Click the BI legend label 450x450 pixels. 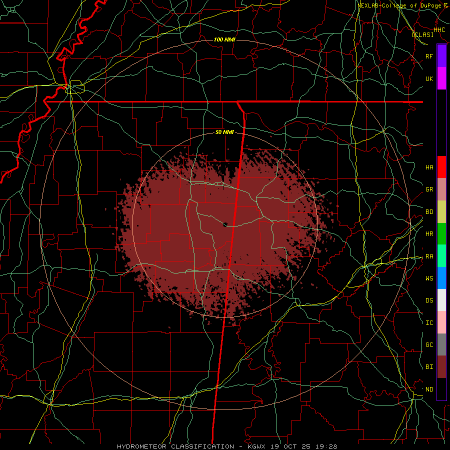tap(429, 367)
